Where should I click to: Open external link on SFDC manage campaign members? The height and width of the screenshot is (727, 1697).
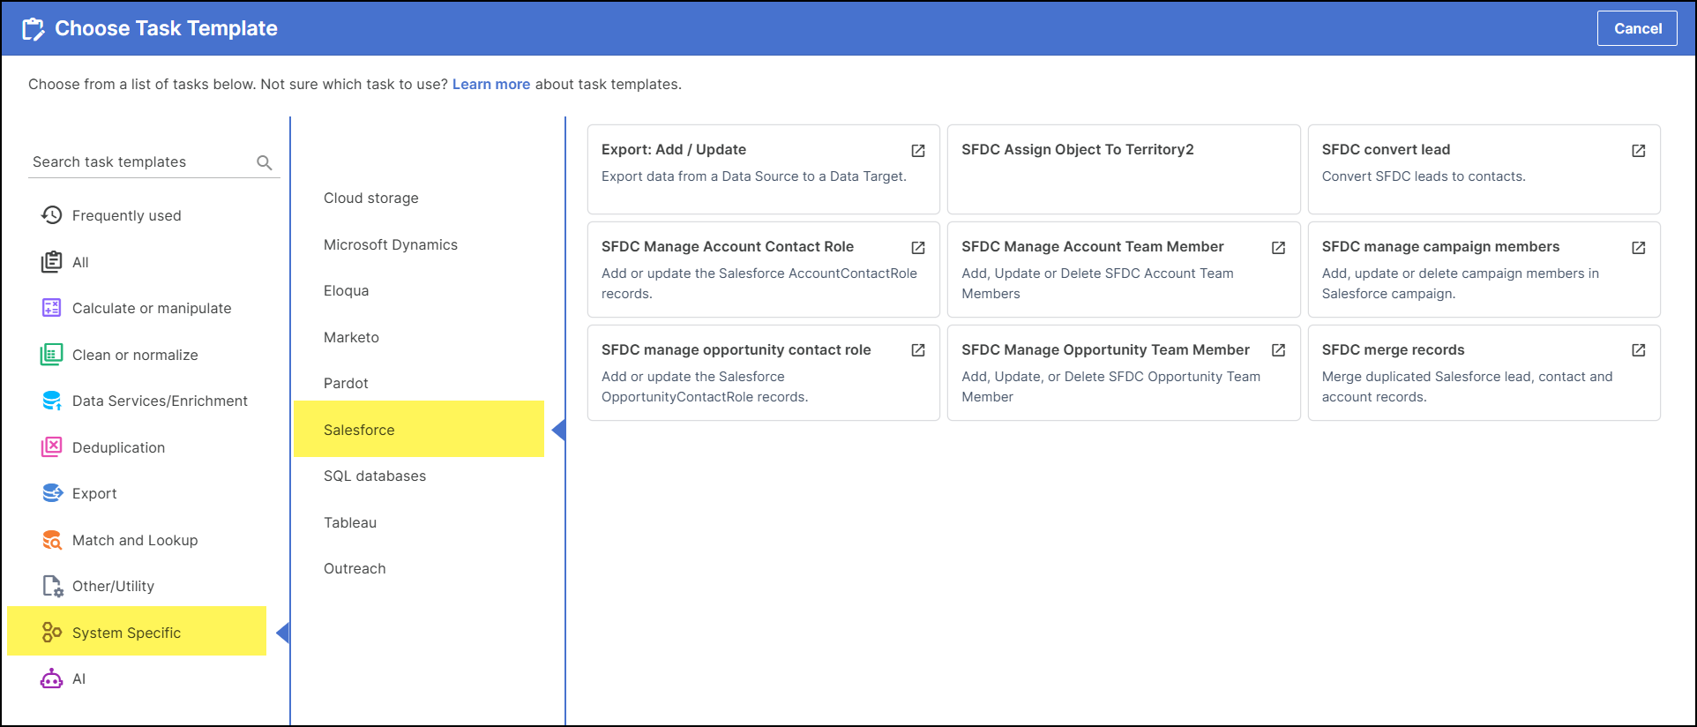[x=1639, y=248]
